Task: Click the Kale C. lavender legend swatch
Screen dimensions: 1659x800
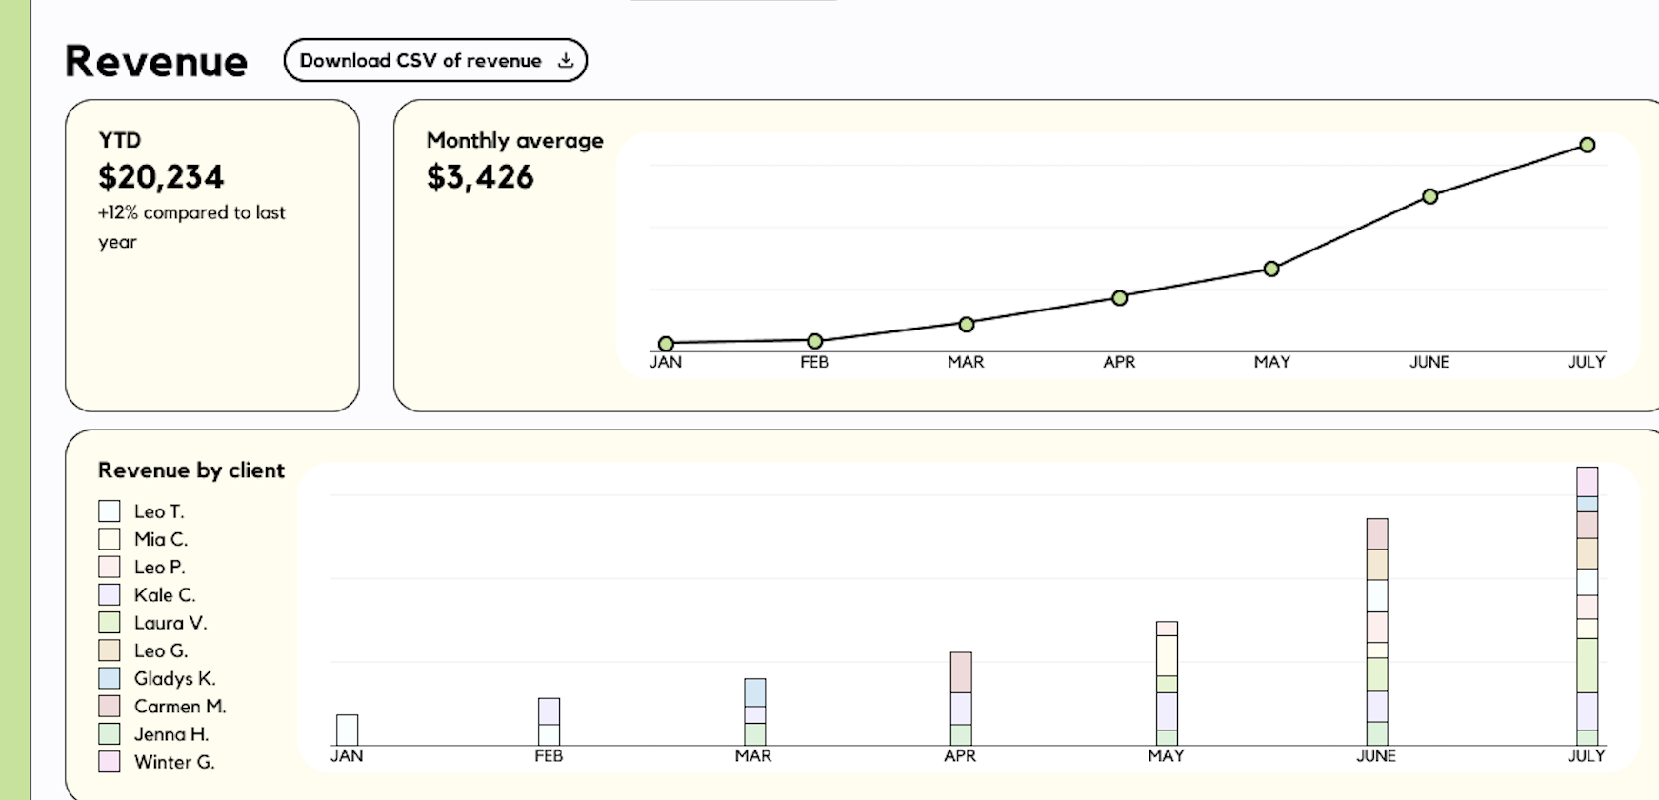Action: pyautogui.click(x=110, y=595)
